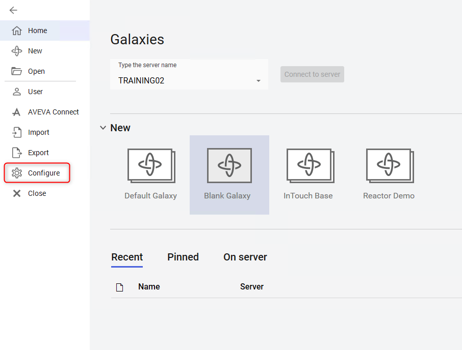The width and height of the screenshot is (462, 350).
Task: Click the Default Galaxy label
Action: [150, 196]
